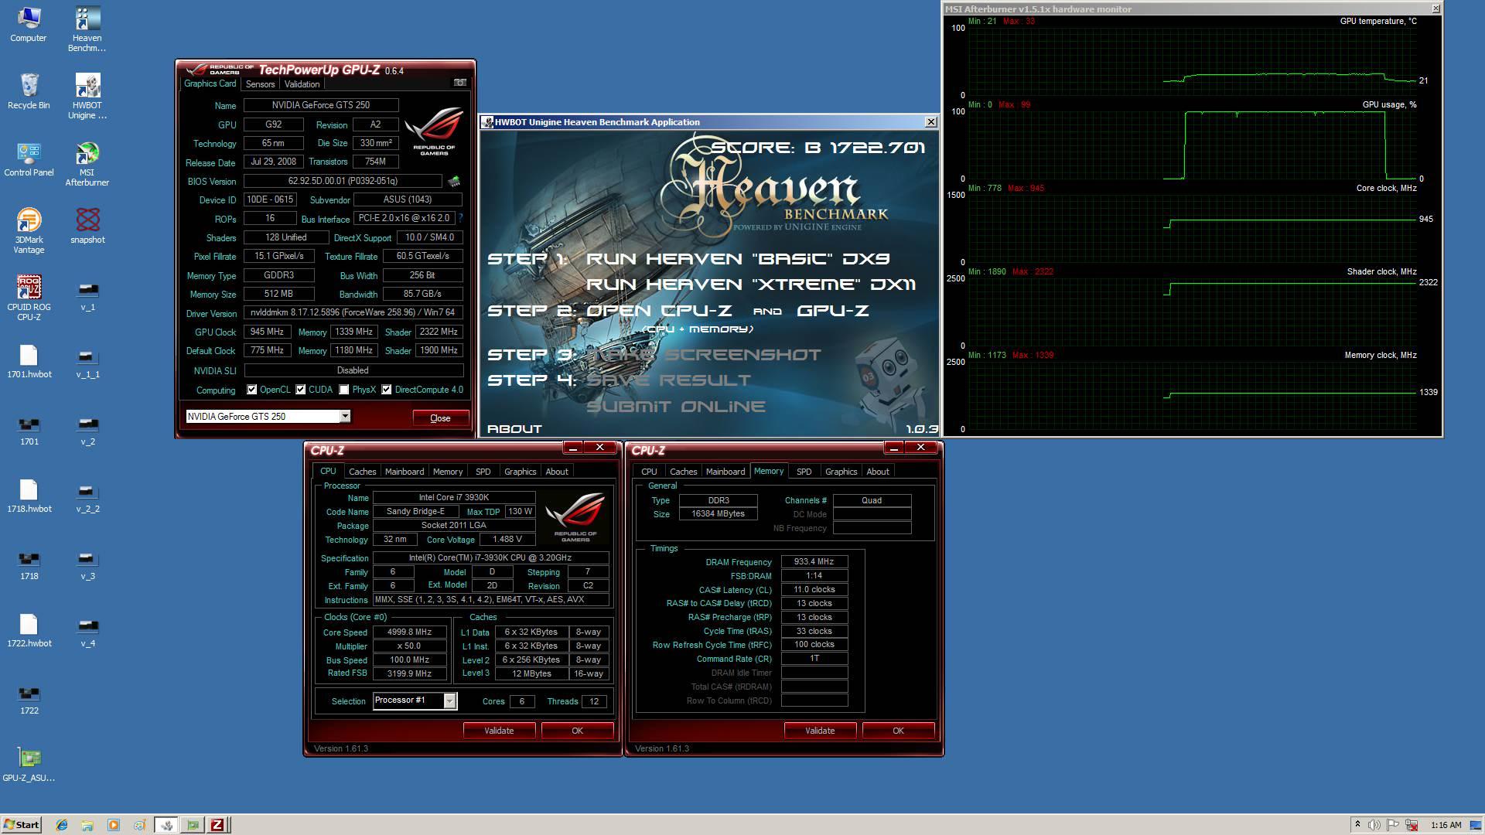Open the Recycle Bin icon
The width and height of the screenshot is (1485, 835).
[x=29, y=92]
